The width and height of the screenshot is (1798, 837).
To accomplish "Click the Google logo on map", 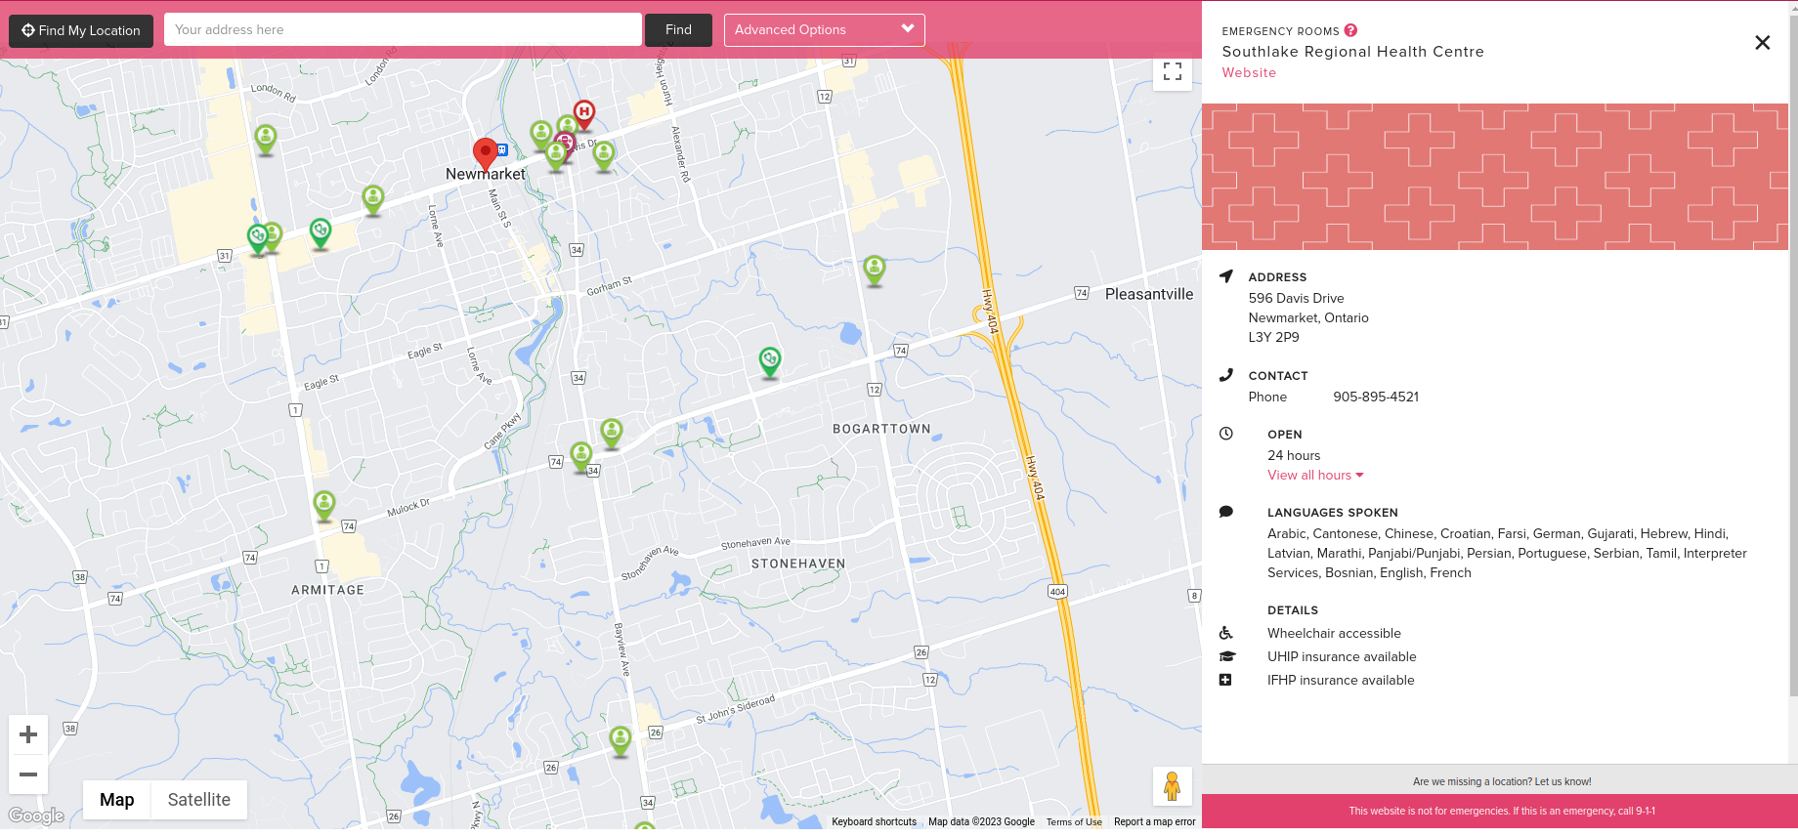I will [x=36, y=816].
